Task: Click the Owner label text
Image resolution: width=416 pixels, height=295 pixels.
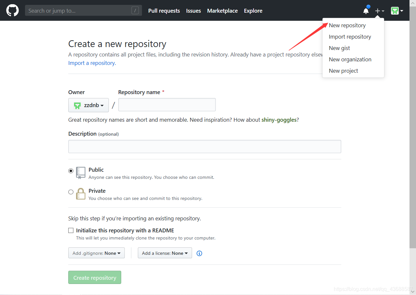Action: 76,92
